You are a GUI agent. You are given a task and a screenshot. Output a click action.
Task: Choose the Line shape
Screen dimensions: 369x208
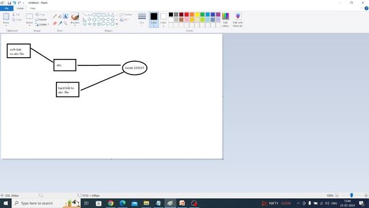point(85,15)
